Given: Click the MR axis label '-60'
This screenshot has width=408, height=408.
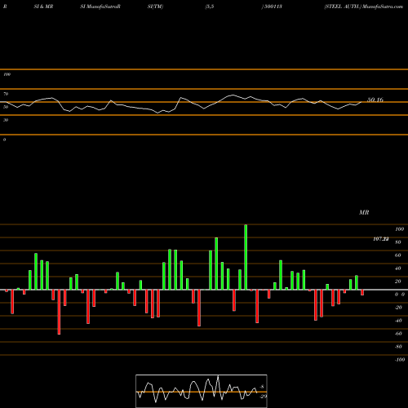Looking at the screenshot, I should (398, 334).
